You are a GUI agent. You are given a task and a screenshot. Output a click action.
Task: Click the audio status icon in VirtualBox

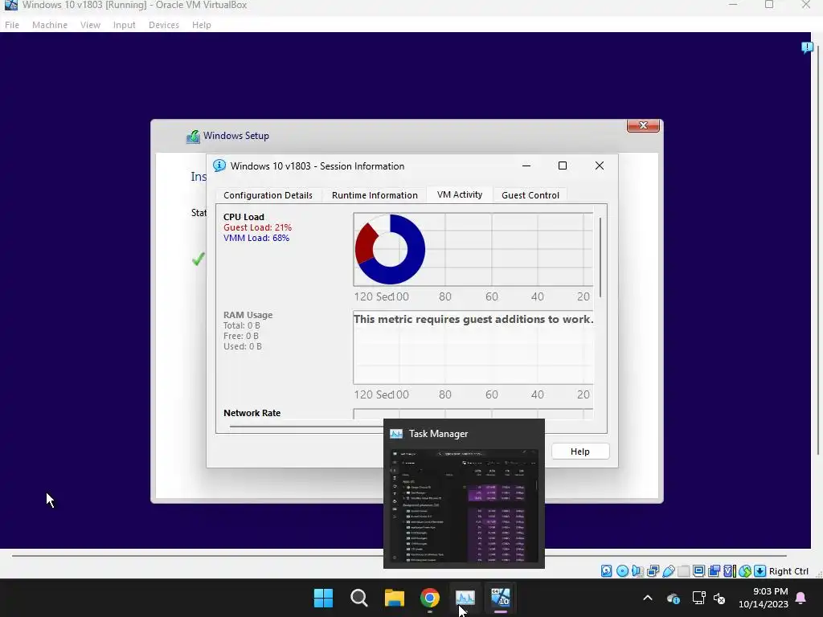[x=637, y=571]
